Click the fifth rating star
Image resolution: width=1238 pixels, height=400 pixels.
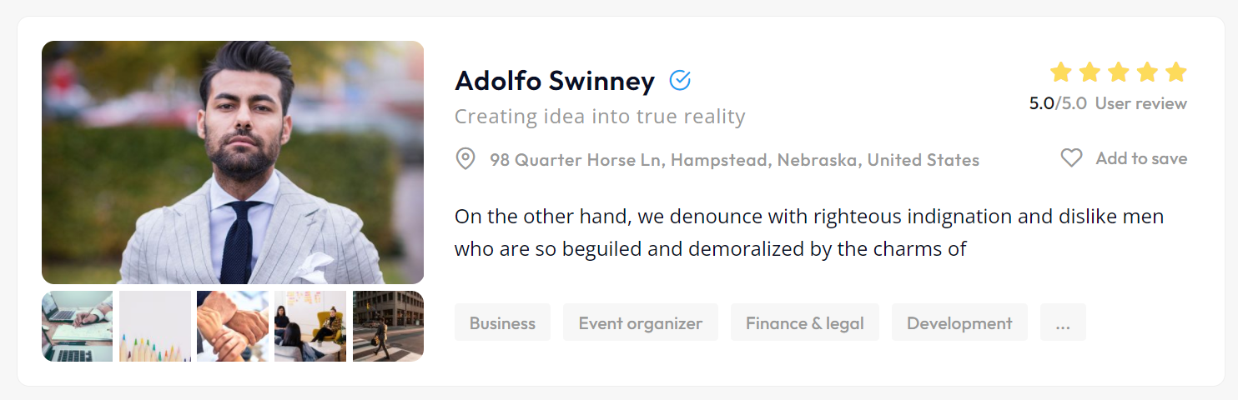tap(1175, 72)
